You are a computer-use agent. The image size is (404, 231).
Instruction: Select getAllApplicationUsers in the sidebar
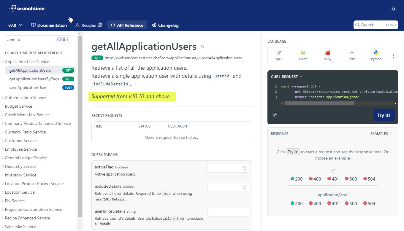40,70
